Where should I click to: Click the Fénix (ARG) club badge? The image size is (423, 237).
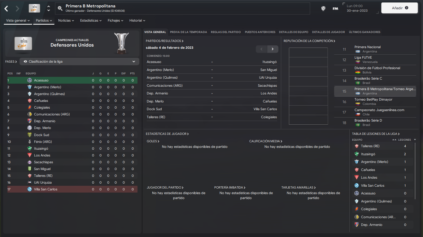coord(29,142)
